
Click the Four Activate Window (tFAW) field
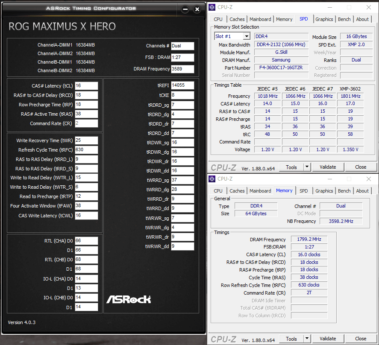click(86, 206)
